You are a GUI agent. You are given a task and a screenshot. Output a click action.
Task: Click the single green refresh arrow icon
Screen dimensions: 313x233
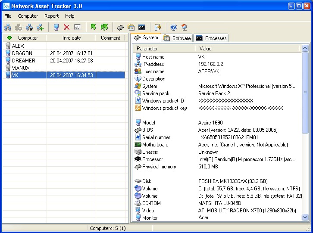pyautogui.click(x=93, y=27)
